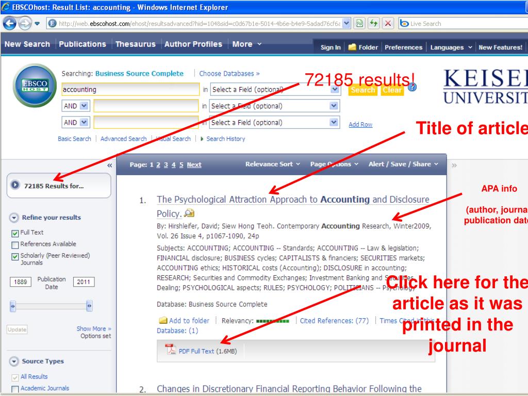This screenshot has width=528, height=396.
Task: Click Show More options link
Action: (x=94, y=328)
